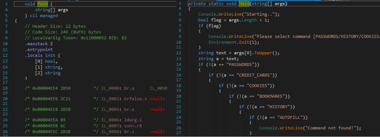Click the red null operand after brfalse.s
Image resolution: width=380 pixels, height=137 pixels.
pyautogui.click(x=157, y=99)
